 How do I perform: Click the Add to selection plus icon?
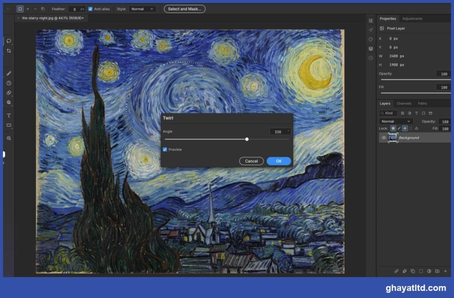click(28, 9)
